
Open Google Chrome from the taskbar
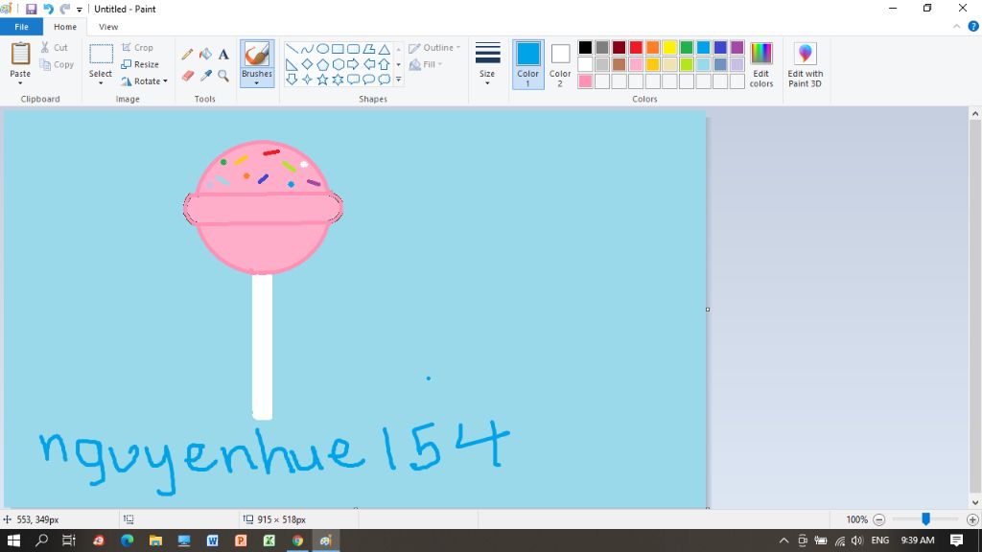[x=297, y=540]
